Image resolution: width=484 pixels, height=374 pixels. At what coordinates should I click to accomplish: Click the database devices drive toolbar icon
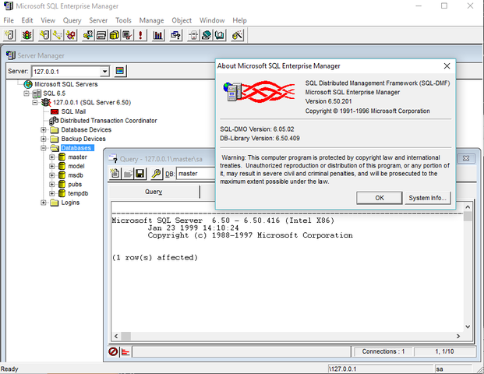pos(101,35)
